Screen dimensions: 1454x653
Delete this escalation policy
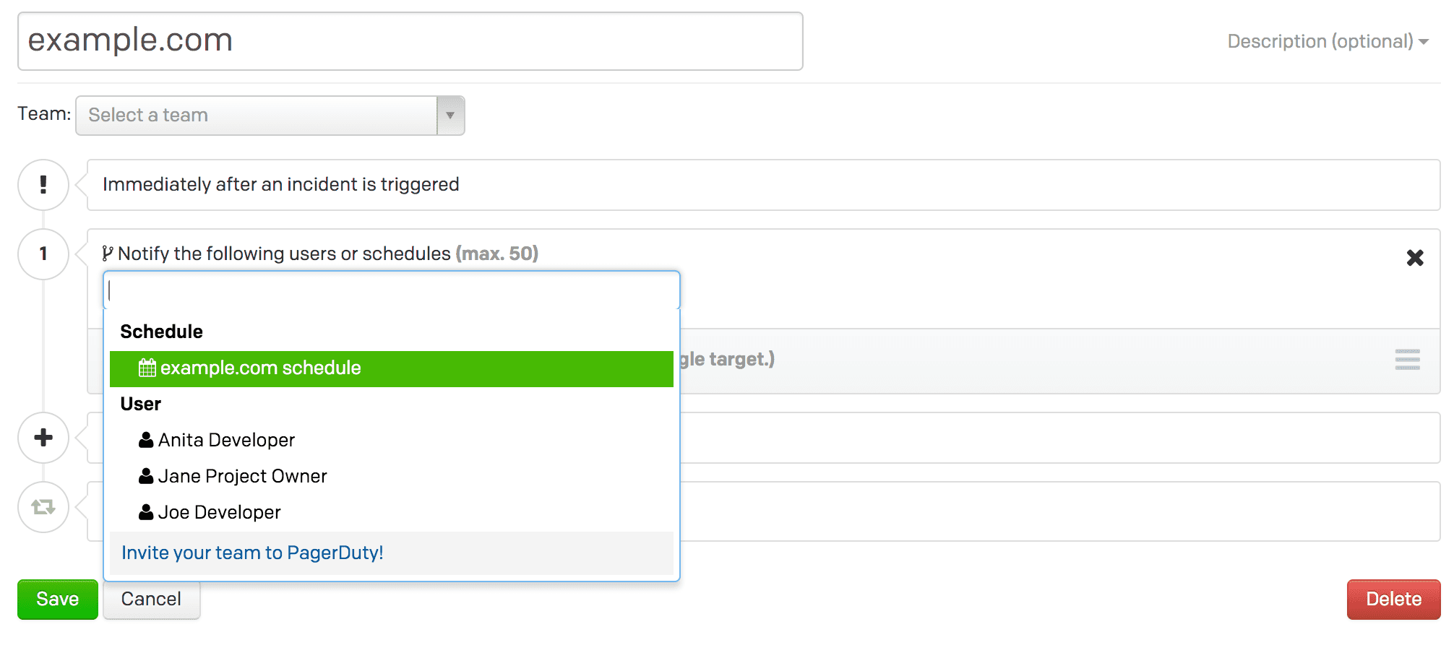pos(1393,599)
